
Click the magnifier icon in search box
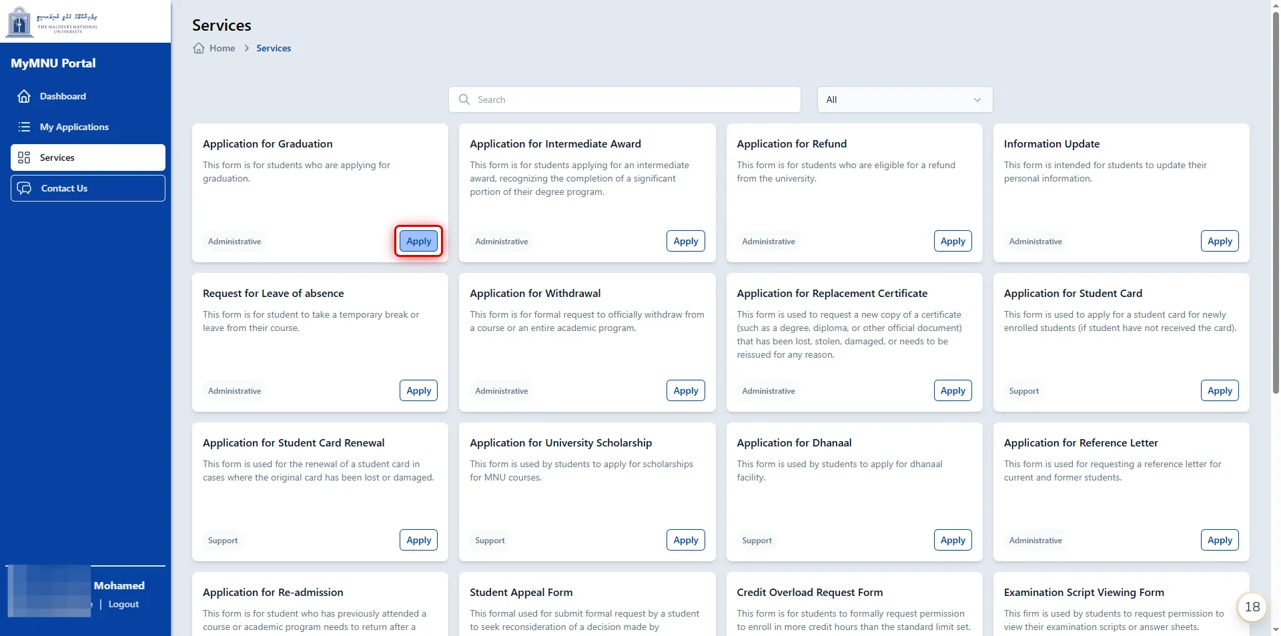464,99
